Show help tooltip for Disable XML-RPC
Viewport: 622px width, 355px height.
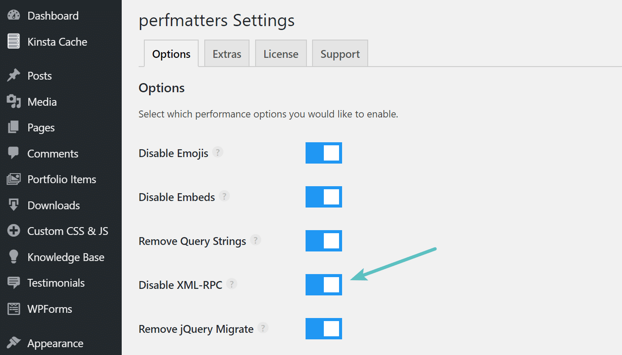[x=232, y=284]
